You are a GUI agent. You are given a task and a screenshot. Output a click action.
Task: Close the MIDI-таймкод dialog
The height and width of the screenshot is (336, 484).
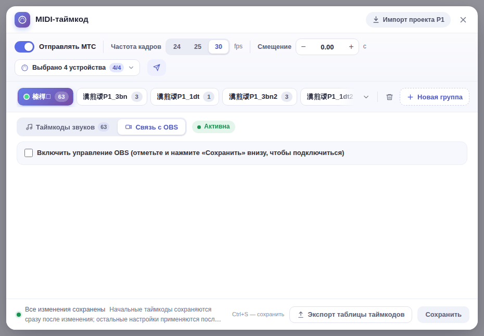(463, 20)
